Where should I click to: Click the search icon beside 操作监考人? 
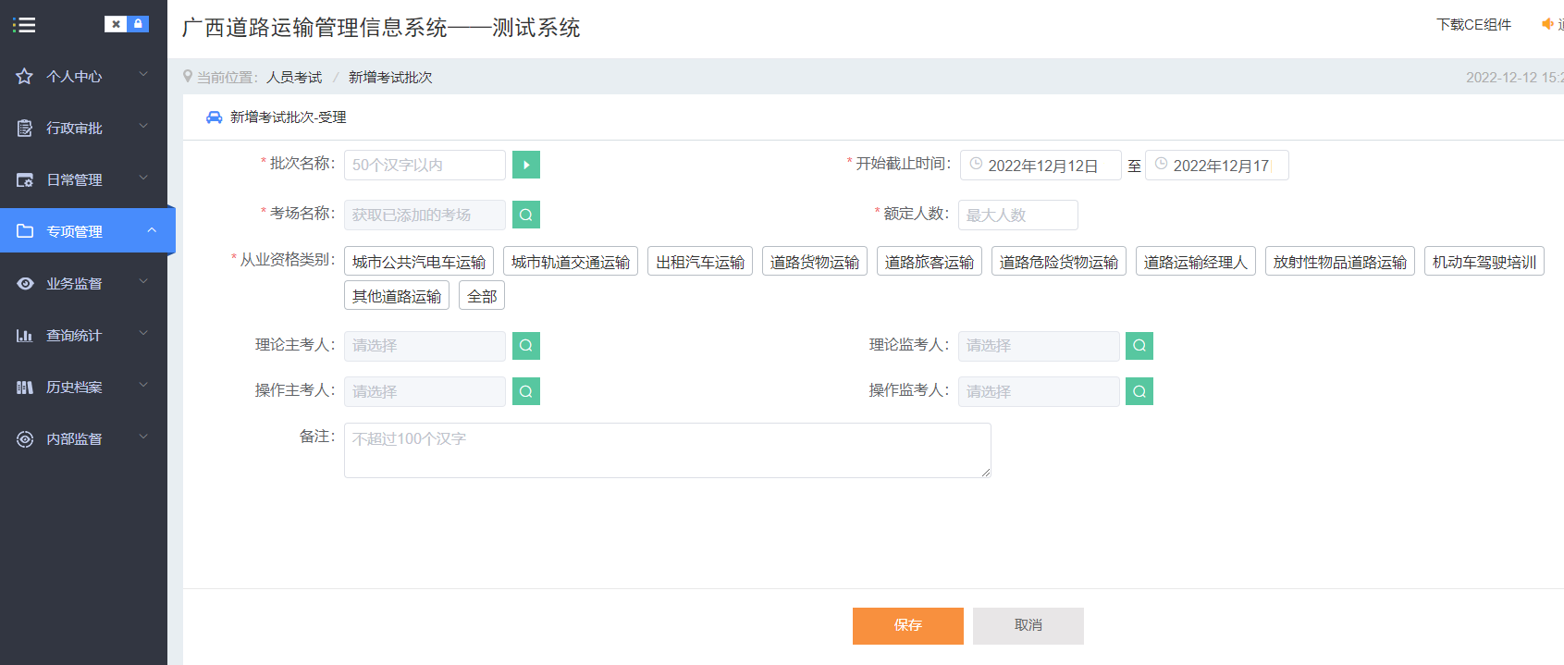point(1139,391)
